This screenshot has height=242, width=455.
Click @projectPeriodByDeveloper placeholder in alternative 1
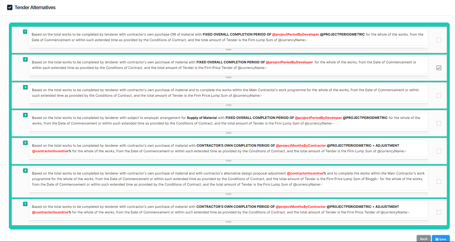coord(295,34)
